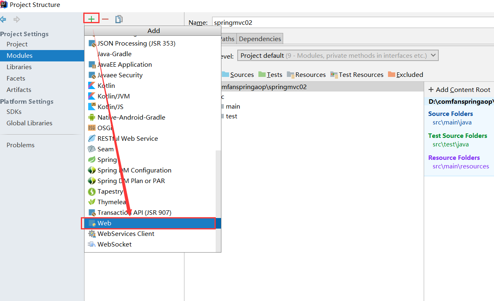Open Language level Project default dropdown
Viewport: 494px width, 301px height.
coord(338,55)
